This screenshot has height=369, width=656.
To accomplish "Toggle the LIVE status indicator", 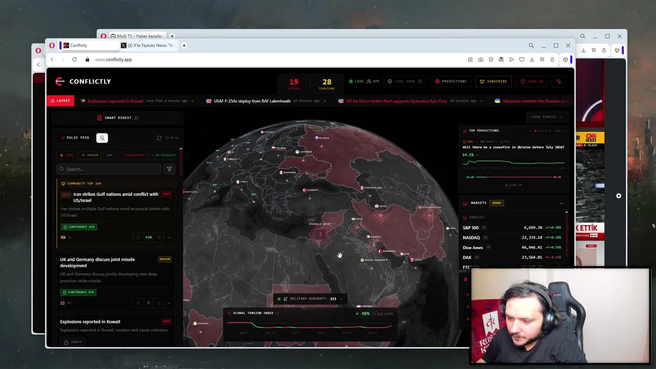I will (357, 81).
